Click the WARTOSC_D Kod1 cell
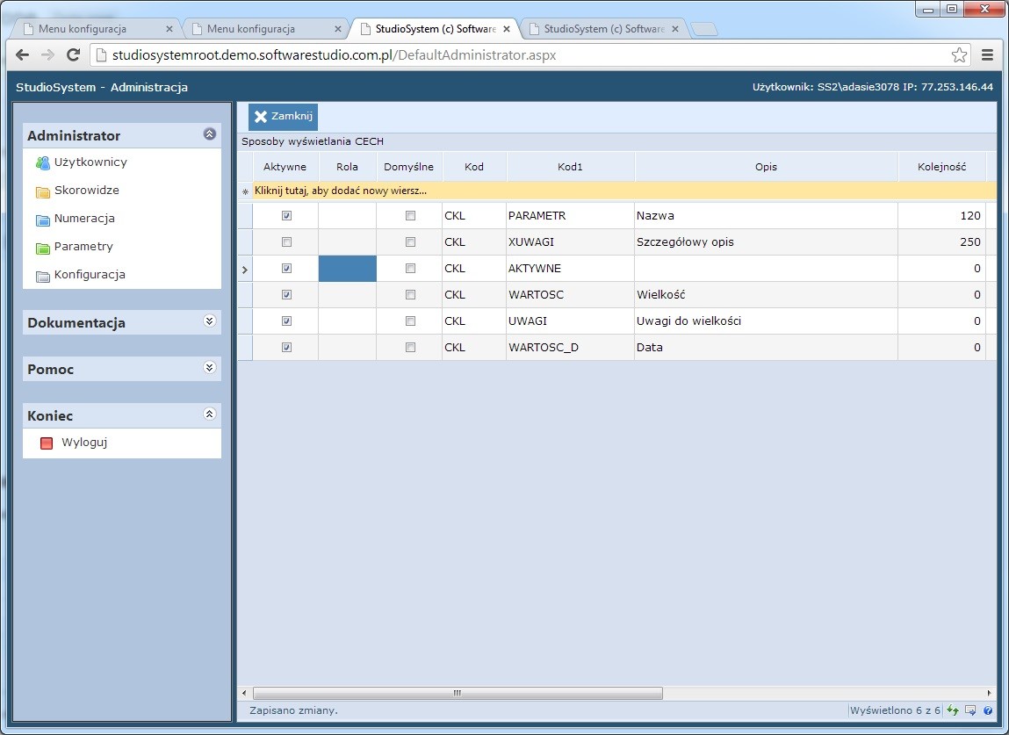Screen dimensions: 1009x735 [570, 348]
